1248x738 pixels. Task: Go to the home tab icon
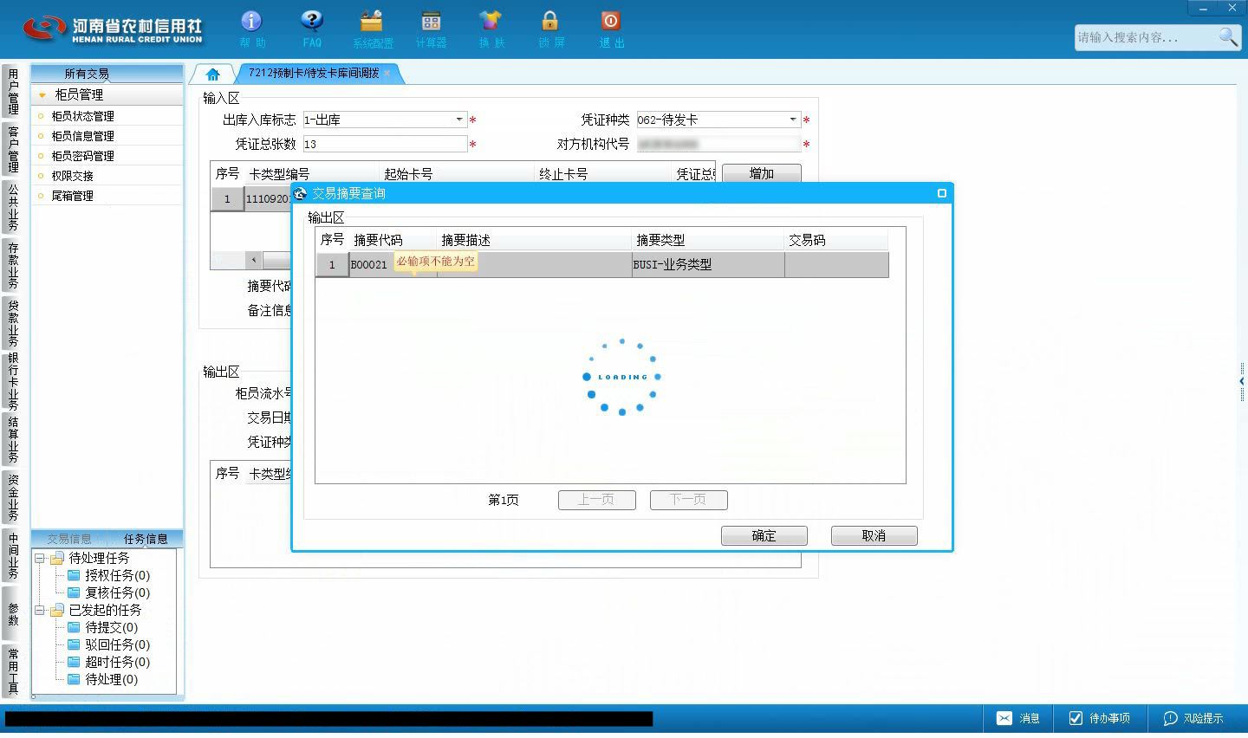click(x=212, y=74)
